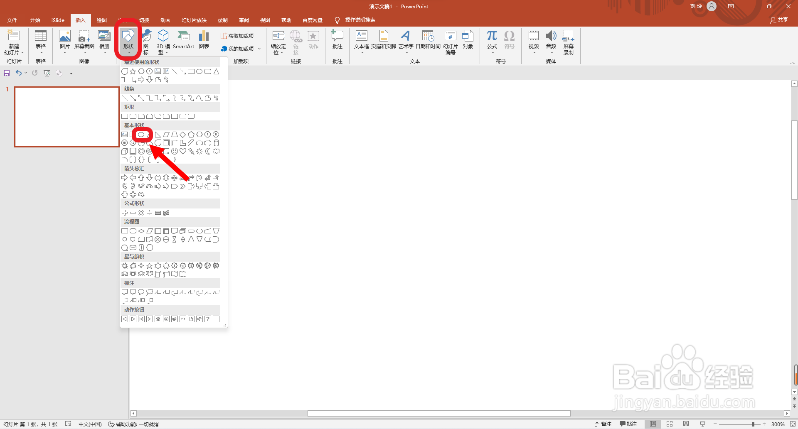The height and width of the screenshot is (429, 798).
Task: Pick the curve line shape in 线条
Action: coord(199,98)
